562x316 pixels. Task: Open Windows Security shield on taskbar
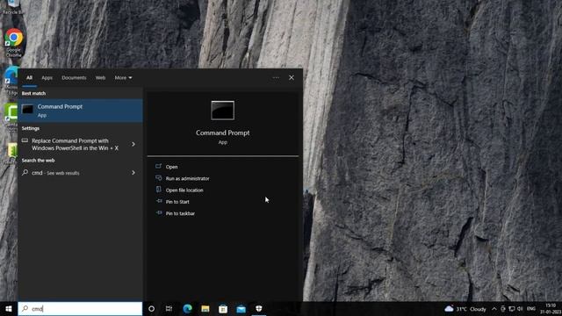point(259,308)
